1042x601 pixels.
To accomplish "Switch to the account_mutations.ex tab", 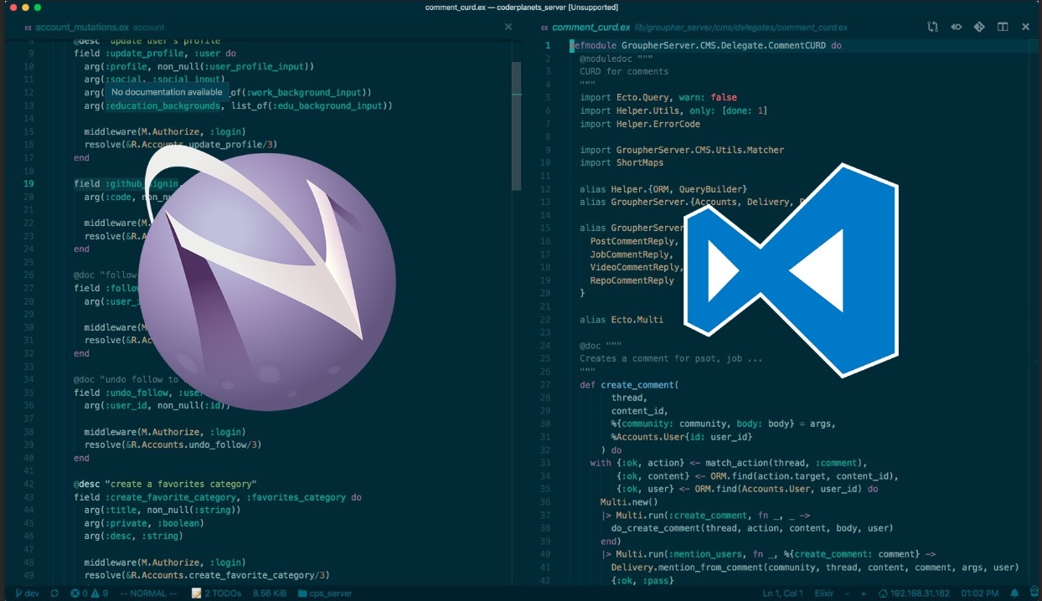I will click(x=84, y=26).
